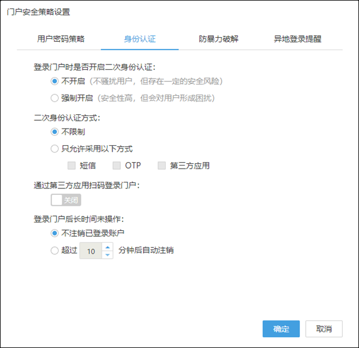The width and height of the screenshot is (359, 348).
Task: Increase minutes with the up arrow
Action: click(107, 247)
